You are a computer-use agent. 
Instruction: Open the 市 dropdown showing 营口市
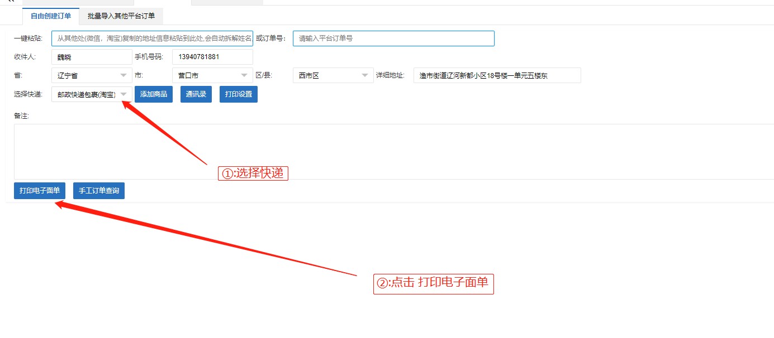click(x=212, y=75)
